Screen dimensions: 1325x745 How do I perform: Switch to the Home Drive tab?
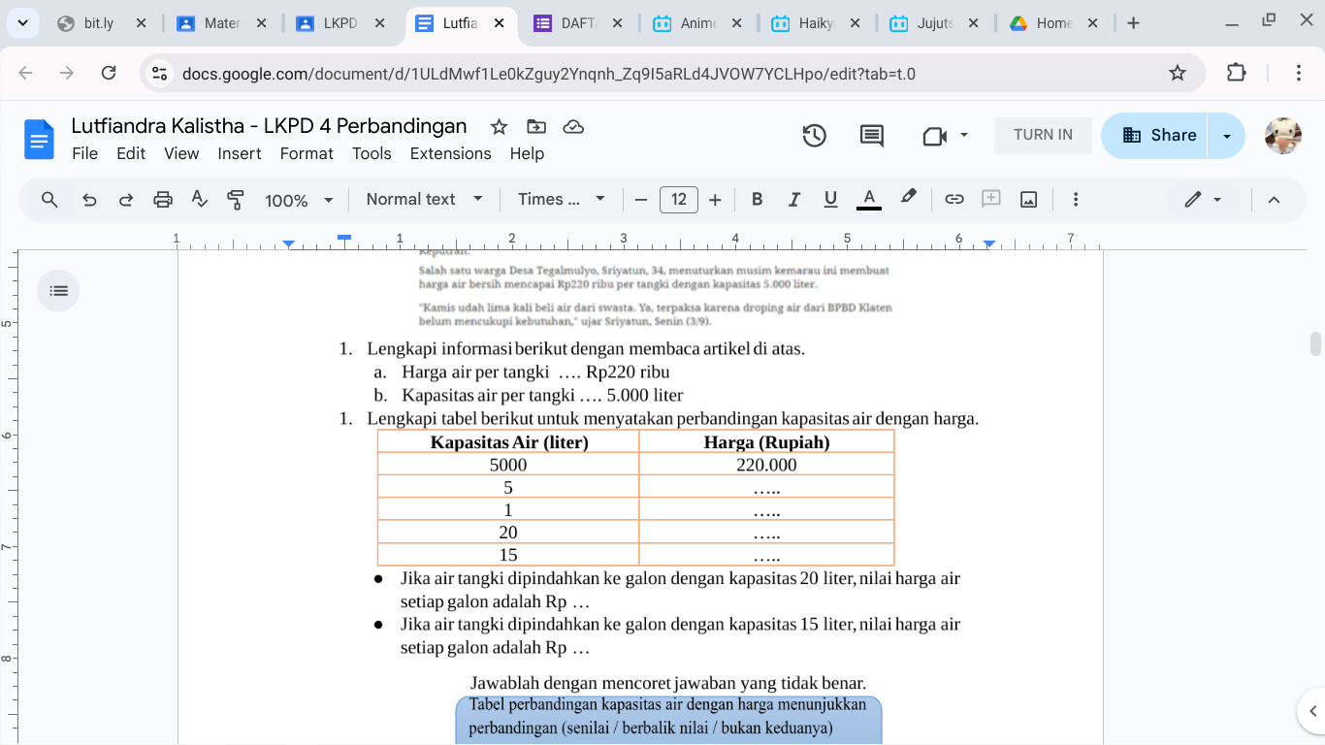click(1052, 23)
